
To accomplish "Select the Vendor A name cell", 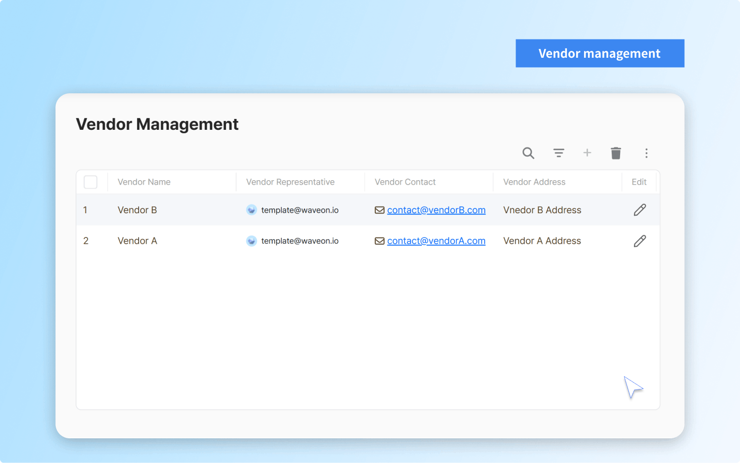I will pyautogui.click(x=137, y=241).
